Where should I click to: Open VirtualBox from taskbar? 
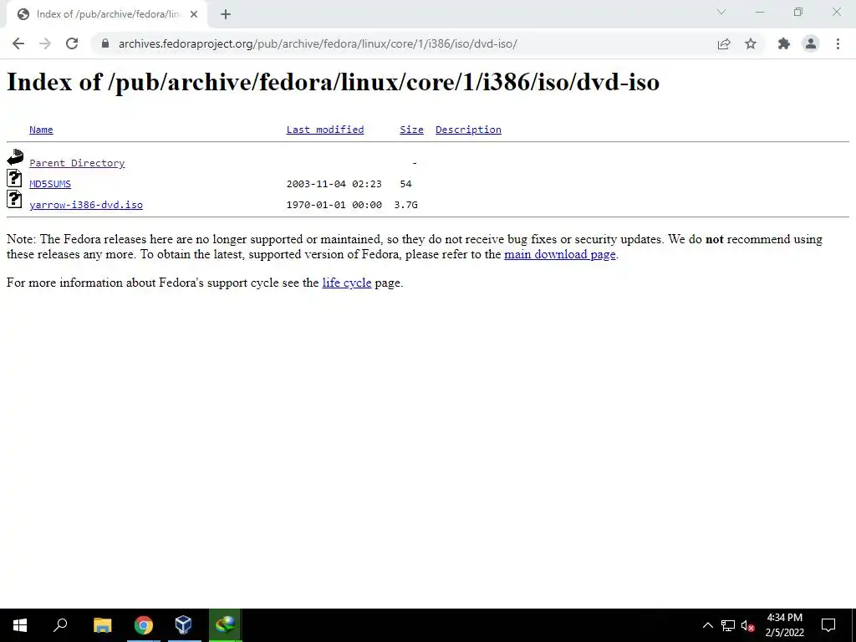coord(184,625)
